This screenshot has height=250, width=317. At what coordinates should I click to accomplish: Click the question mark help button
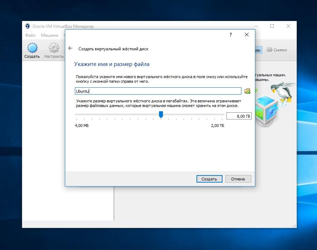point(231,35)
